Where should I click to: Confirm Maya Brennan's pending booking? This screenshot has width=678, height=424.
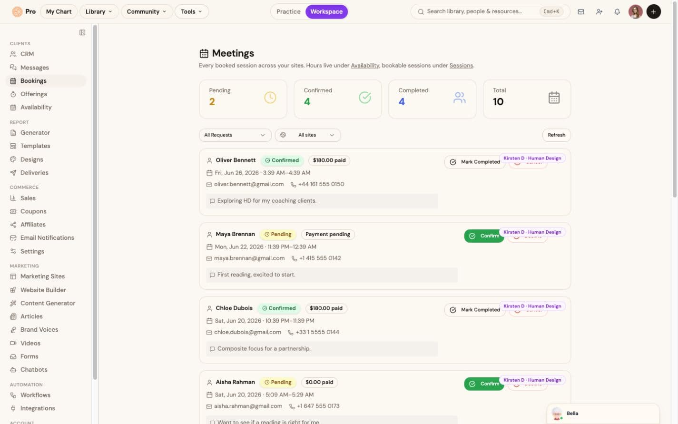[484, 236]
